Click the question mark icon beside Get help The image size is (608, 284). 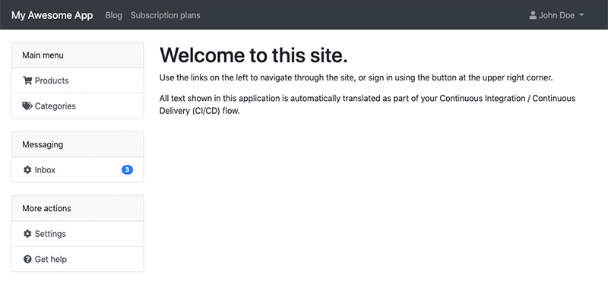(27, 259)
